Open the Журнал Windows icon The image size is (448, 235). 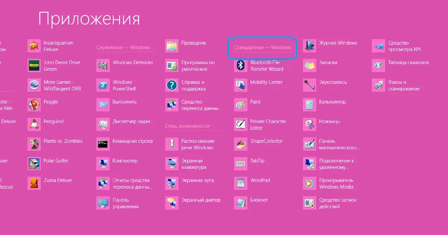click(309, 46)
